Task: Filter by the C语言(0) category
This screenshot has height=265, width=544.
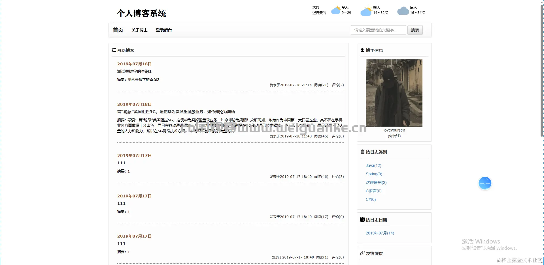Action: pyautogui.click(x=373, y=191)
